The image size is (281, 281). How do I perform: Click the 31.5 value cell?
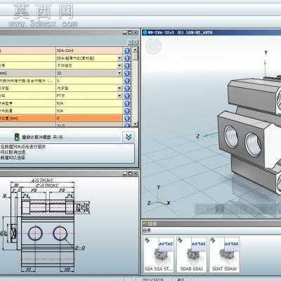point(89,125)
